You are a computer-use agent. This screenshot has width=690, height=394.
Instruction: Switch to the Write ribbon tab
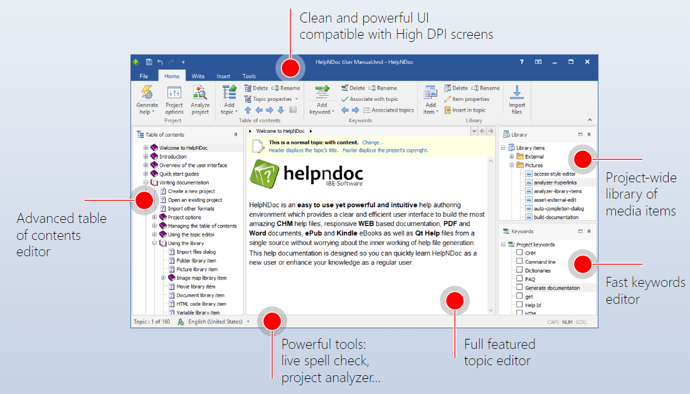198,76
